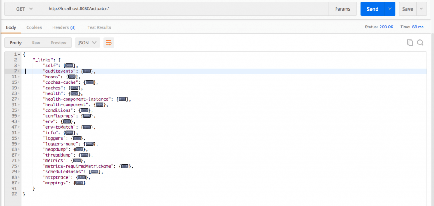Open the JSON format dropdown
The width and height of the screenshot is (434, 206).
pos(87,43)
